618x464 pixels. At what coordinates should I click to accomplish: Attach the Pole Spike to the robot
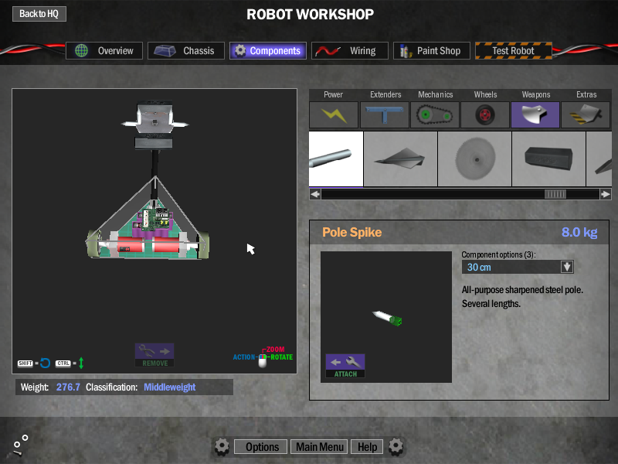click(345, 366)
